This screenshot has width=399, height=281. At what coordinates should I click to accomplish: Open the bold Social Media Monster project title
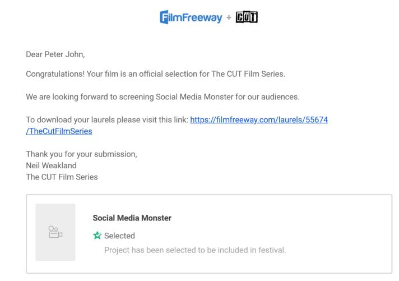(132, 218)
